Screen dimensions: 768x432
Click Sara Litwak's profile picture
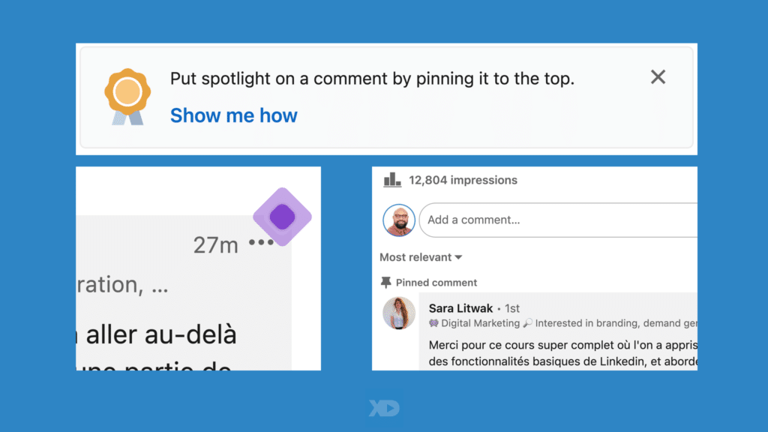pyautogui.click(x=399, y=313)
